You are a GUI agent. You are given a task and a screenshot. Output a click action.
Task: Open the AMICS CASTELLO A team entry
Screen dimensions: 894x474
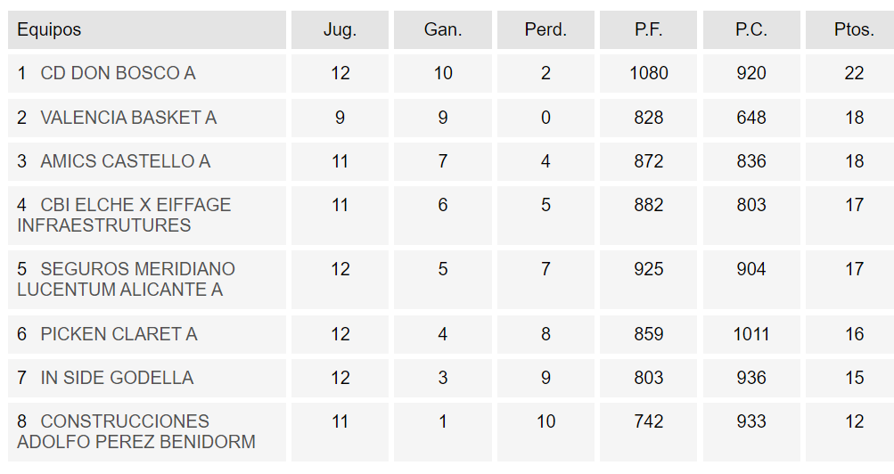(125, 161)
